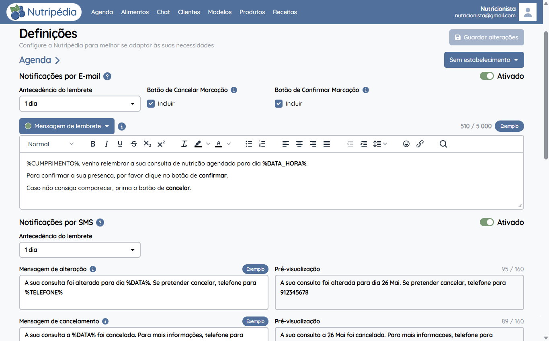Open emoji picker in editor toolbar

pos(406,144)
